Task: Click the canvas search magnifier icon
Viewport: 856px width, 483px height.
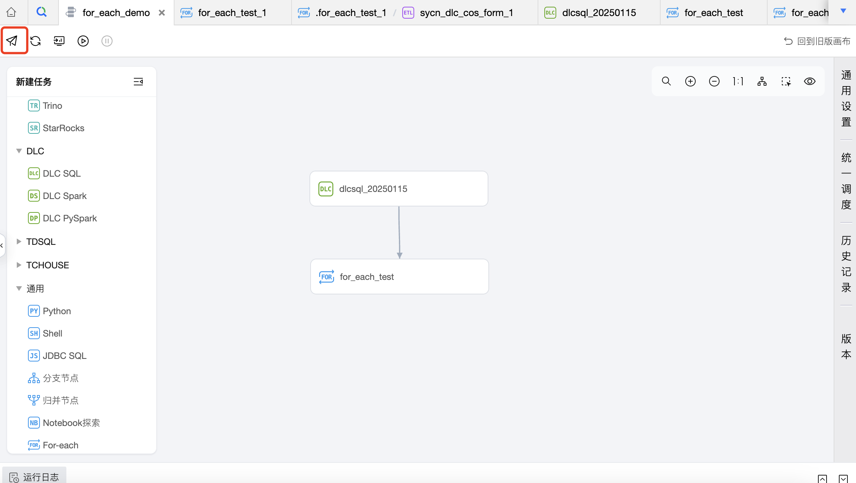Action: tap(666, 81)
